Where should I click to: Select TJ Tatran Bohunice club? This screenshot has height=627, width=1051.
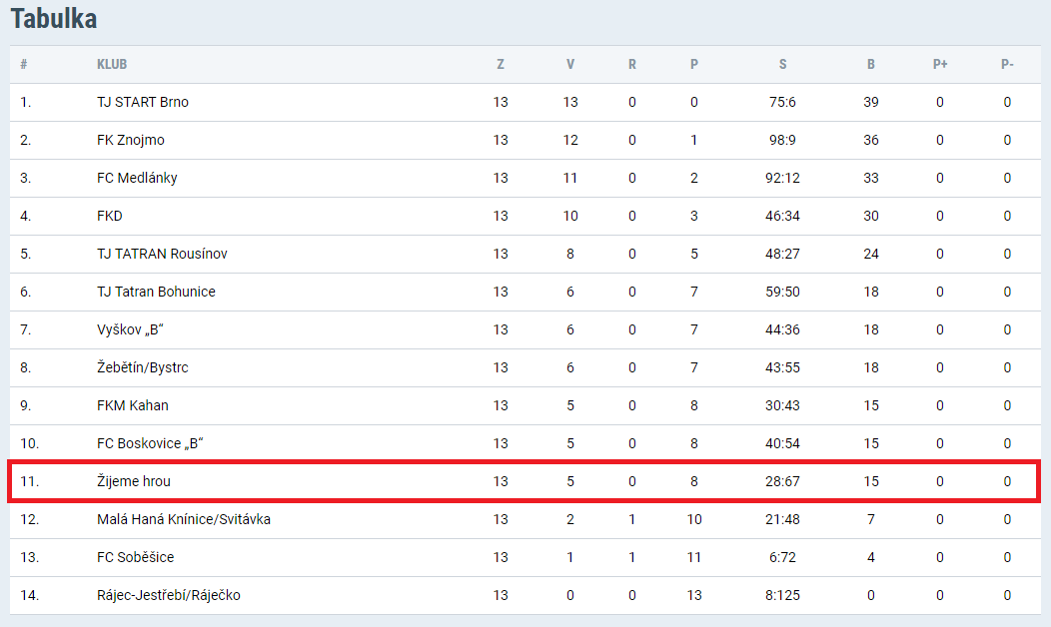156,292
